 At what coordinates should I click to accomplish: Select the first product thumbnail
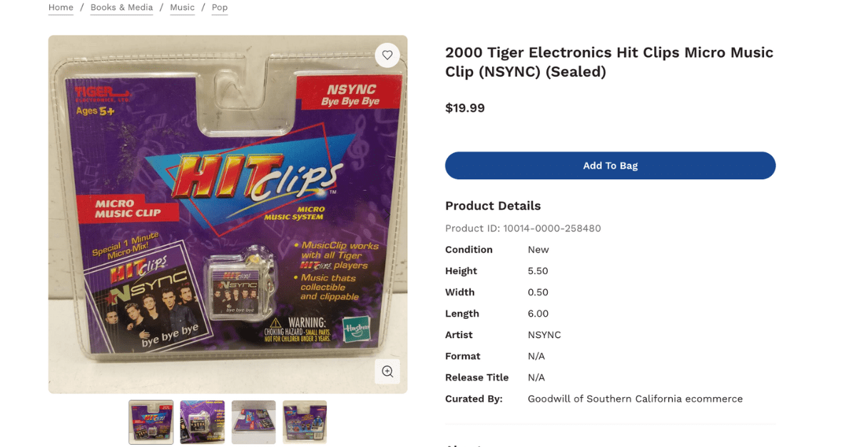pyautogui.click(x=151, y=422)
